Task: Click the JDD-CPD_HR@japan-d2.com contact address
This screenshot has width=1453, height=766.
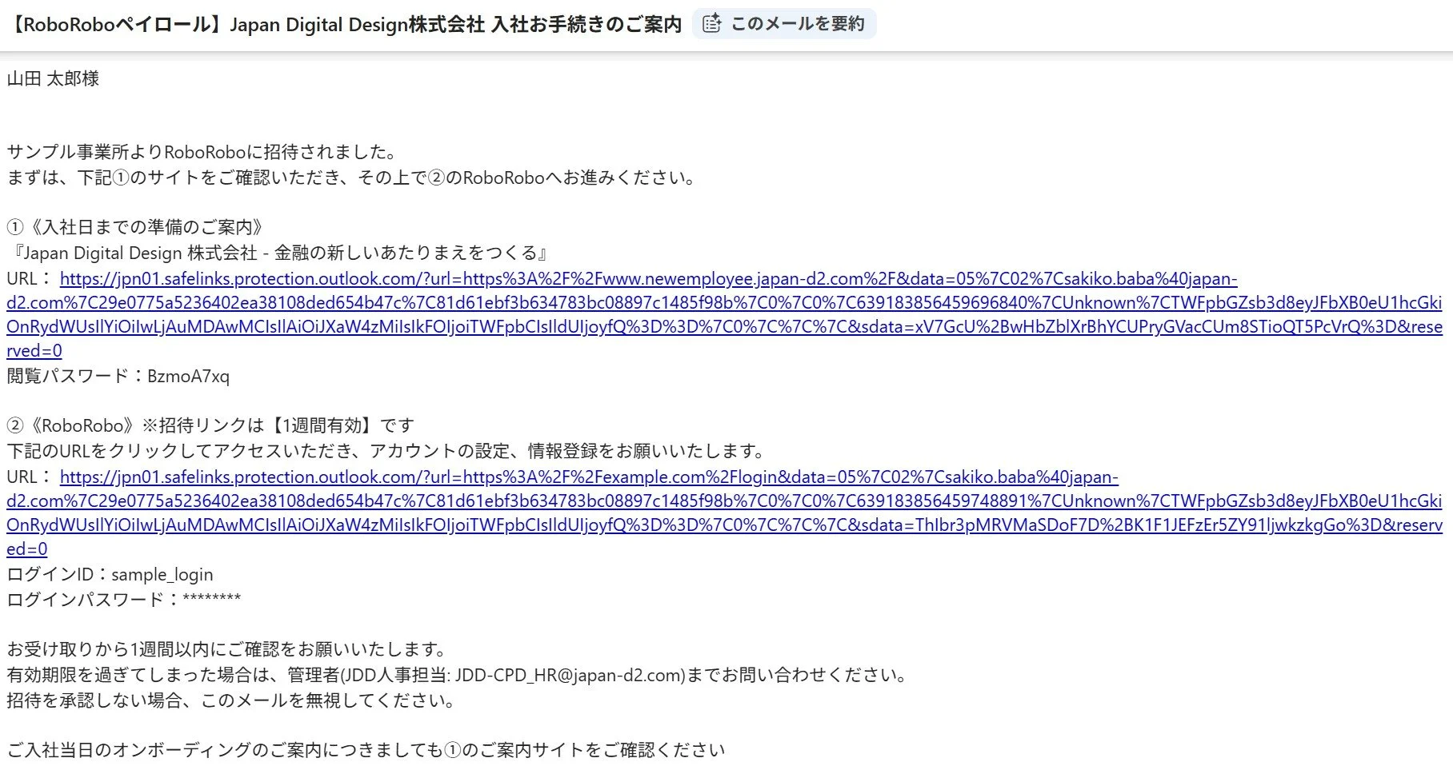Action: pos(568,675)
